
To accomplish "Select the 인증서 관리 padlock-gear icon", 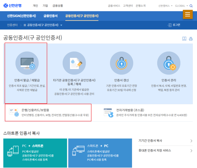I will tap(169, 63).
